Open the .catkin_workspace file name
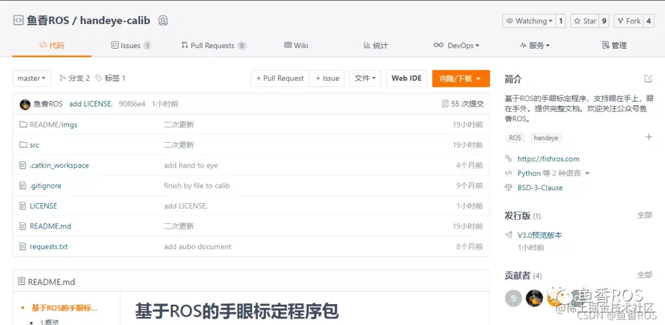Screen dimensions: 665x325 tap(59, 165)
